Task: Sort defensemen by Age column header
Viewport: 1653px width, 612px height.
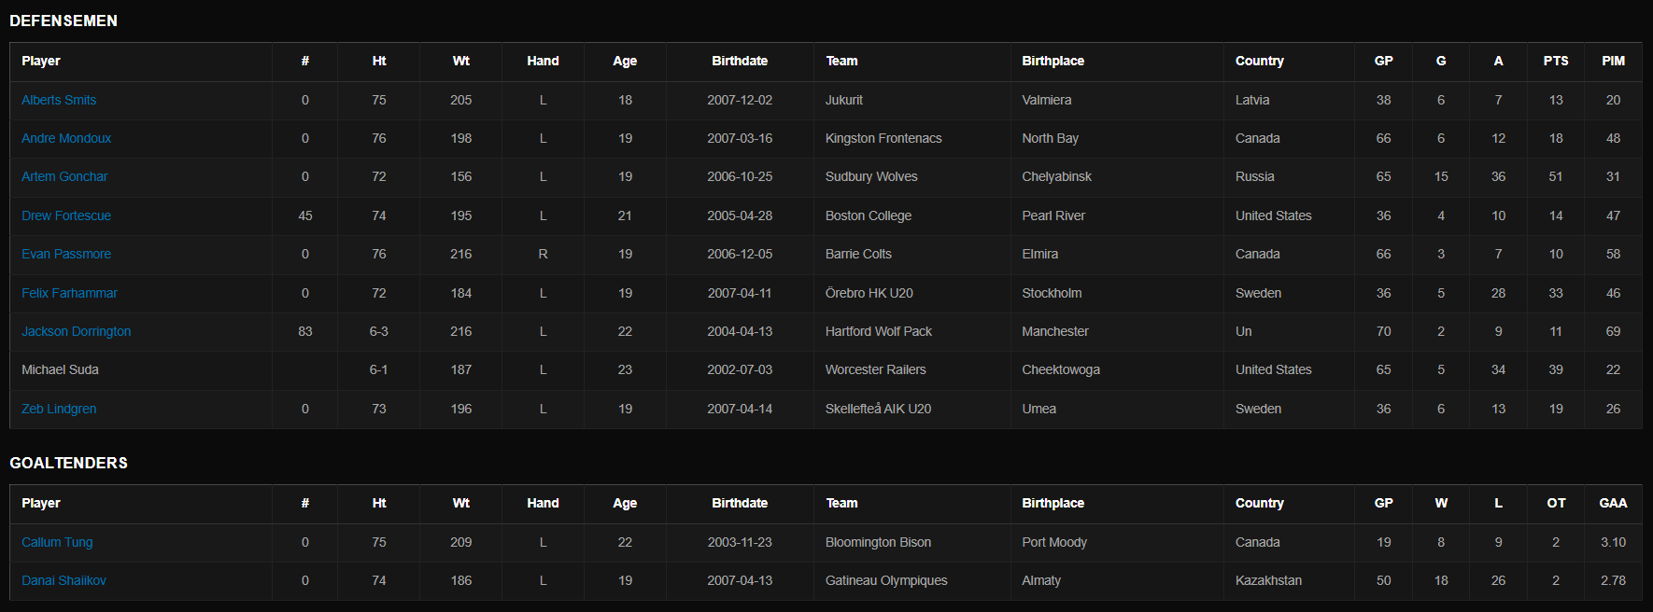Action: pos(625,61)
